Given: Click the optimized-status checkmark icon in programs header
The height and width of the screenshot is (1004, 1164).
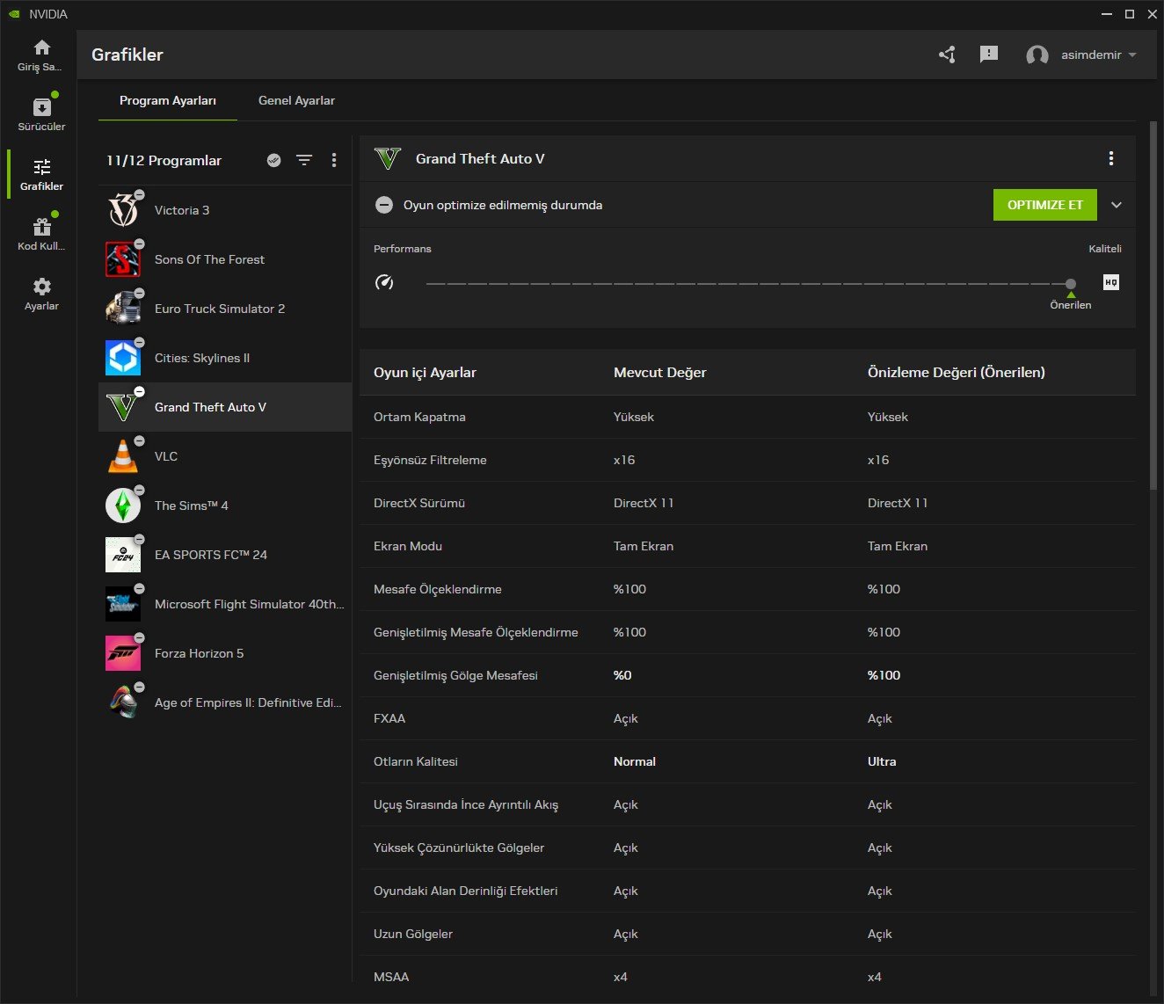Looking at the screenshot, I should [x=274, y=160].
